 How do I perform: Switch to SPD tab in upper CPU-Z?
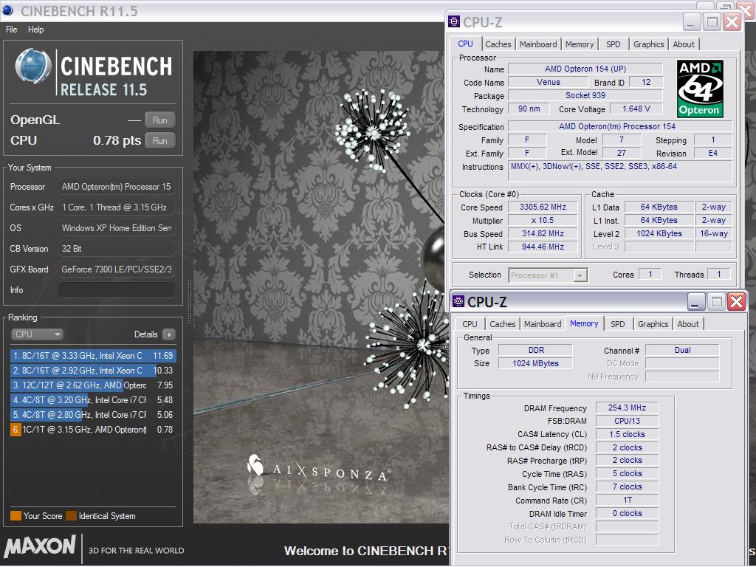614,44
